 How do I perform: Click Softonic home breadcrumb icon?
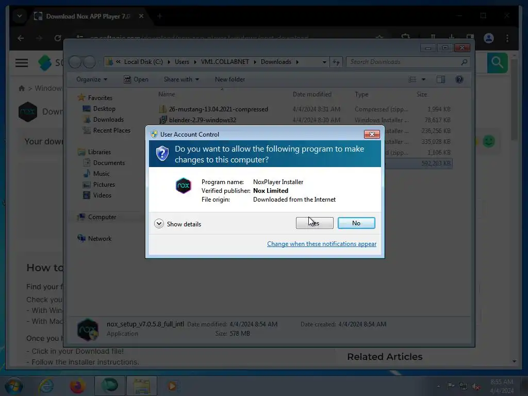(x=22, y=88)
